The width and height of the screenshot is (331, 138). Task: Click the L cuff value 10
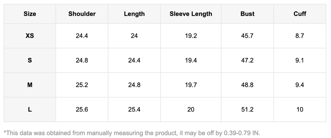[x=300, y=110]
